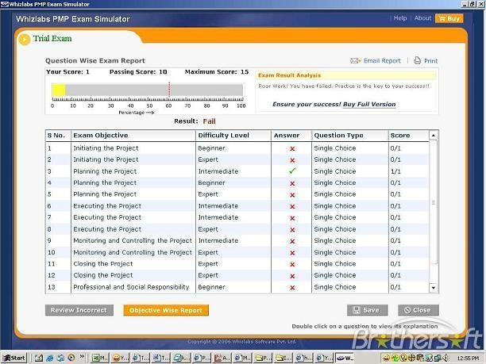Select 'Planning the Project' in row 3
The width and height of the screenshot is (486, 364).
pos(105,171)
